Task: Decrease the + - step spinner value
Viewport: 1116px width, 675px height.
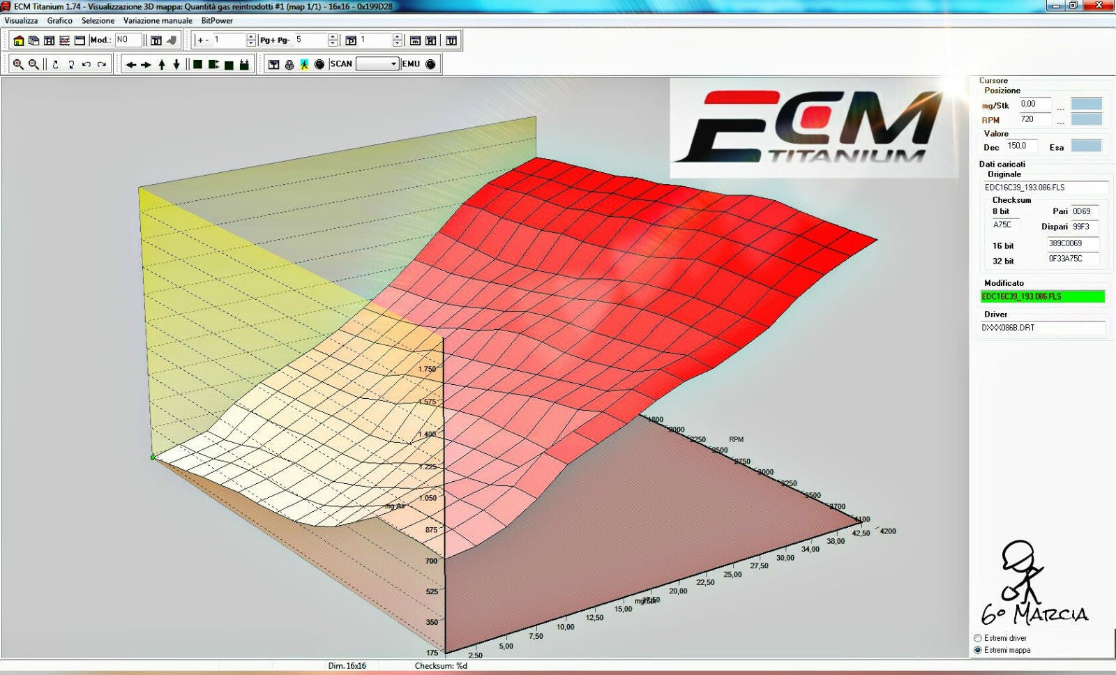Action: 251,44
